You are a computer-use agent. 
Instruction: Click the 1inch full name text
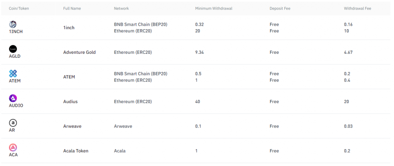coord(69,28)
